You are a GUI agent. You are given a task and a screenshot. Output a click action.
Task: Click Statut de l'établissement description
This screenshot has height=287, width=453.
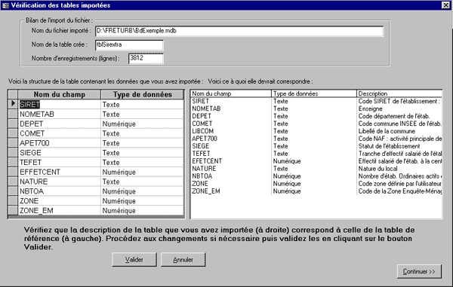(389, 146)
